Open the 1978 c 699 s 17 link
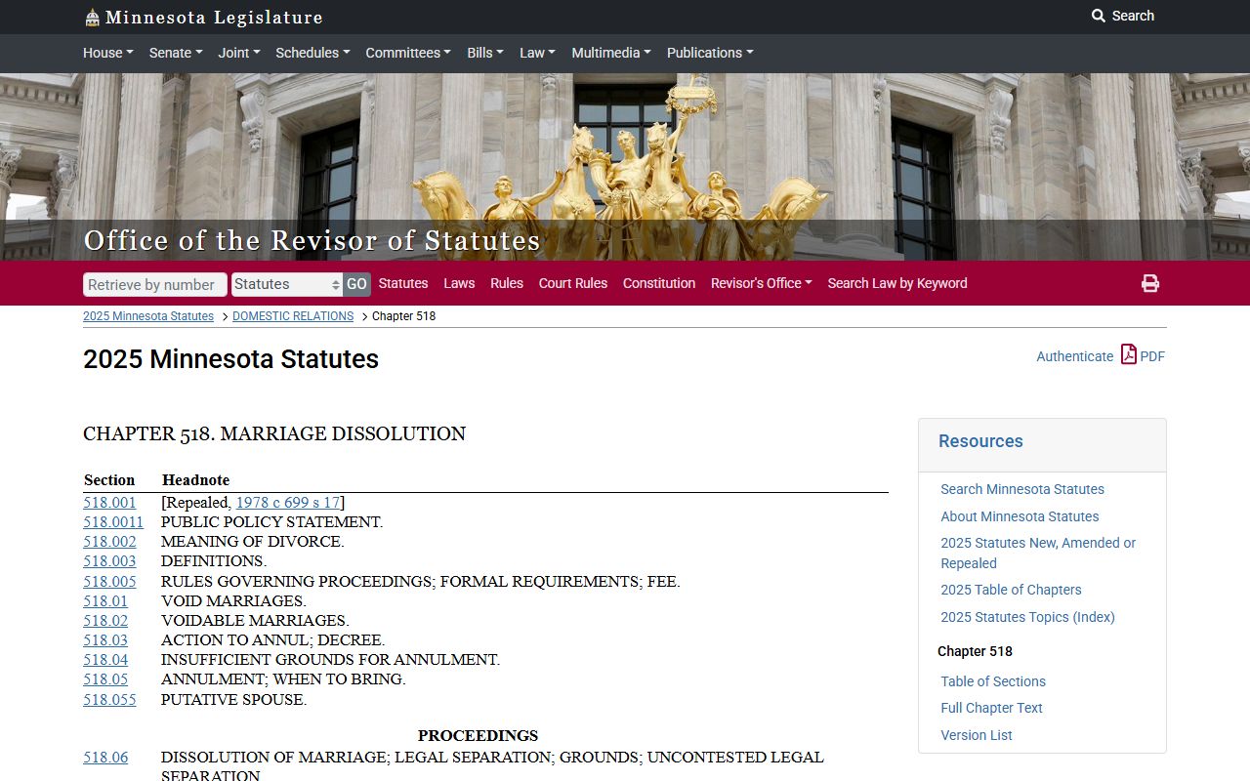Viewport: 1250px width, 781px height. point(288,503)
